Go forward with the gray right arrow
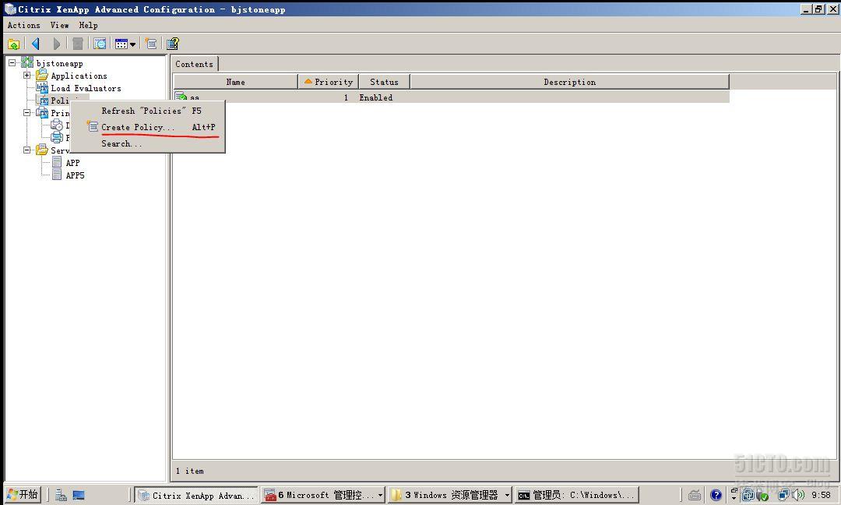 click(x=56, y=44)
